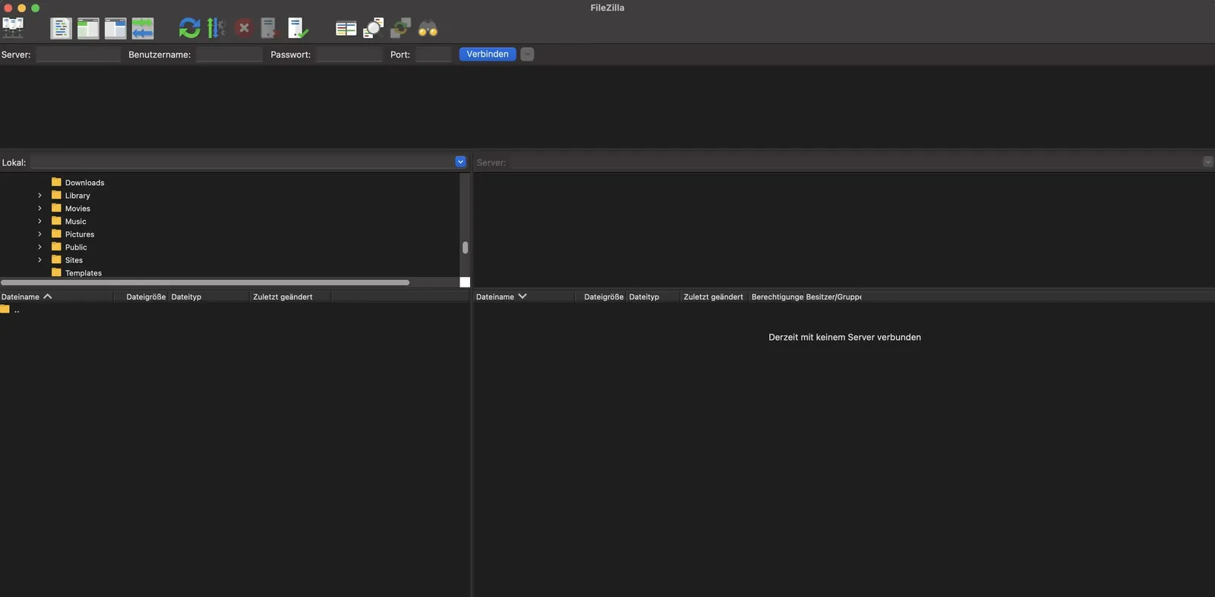Click the Lokal path input field
1215x597 pixels.
pyautogui.click(x=242, y=162)
